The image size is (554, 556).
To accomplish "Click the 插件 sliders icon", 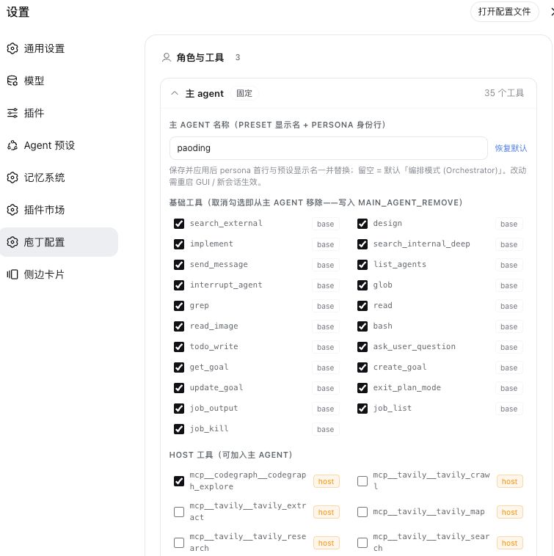I will coord(12,113).
